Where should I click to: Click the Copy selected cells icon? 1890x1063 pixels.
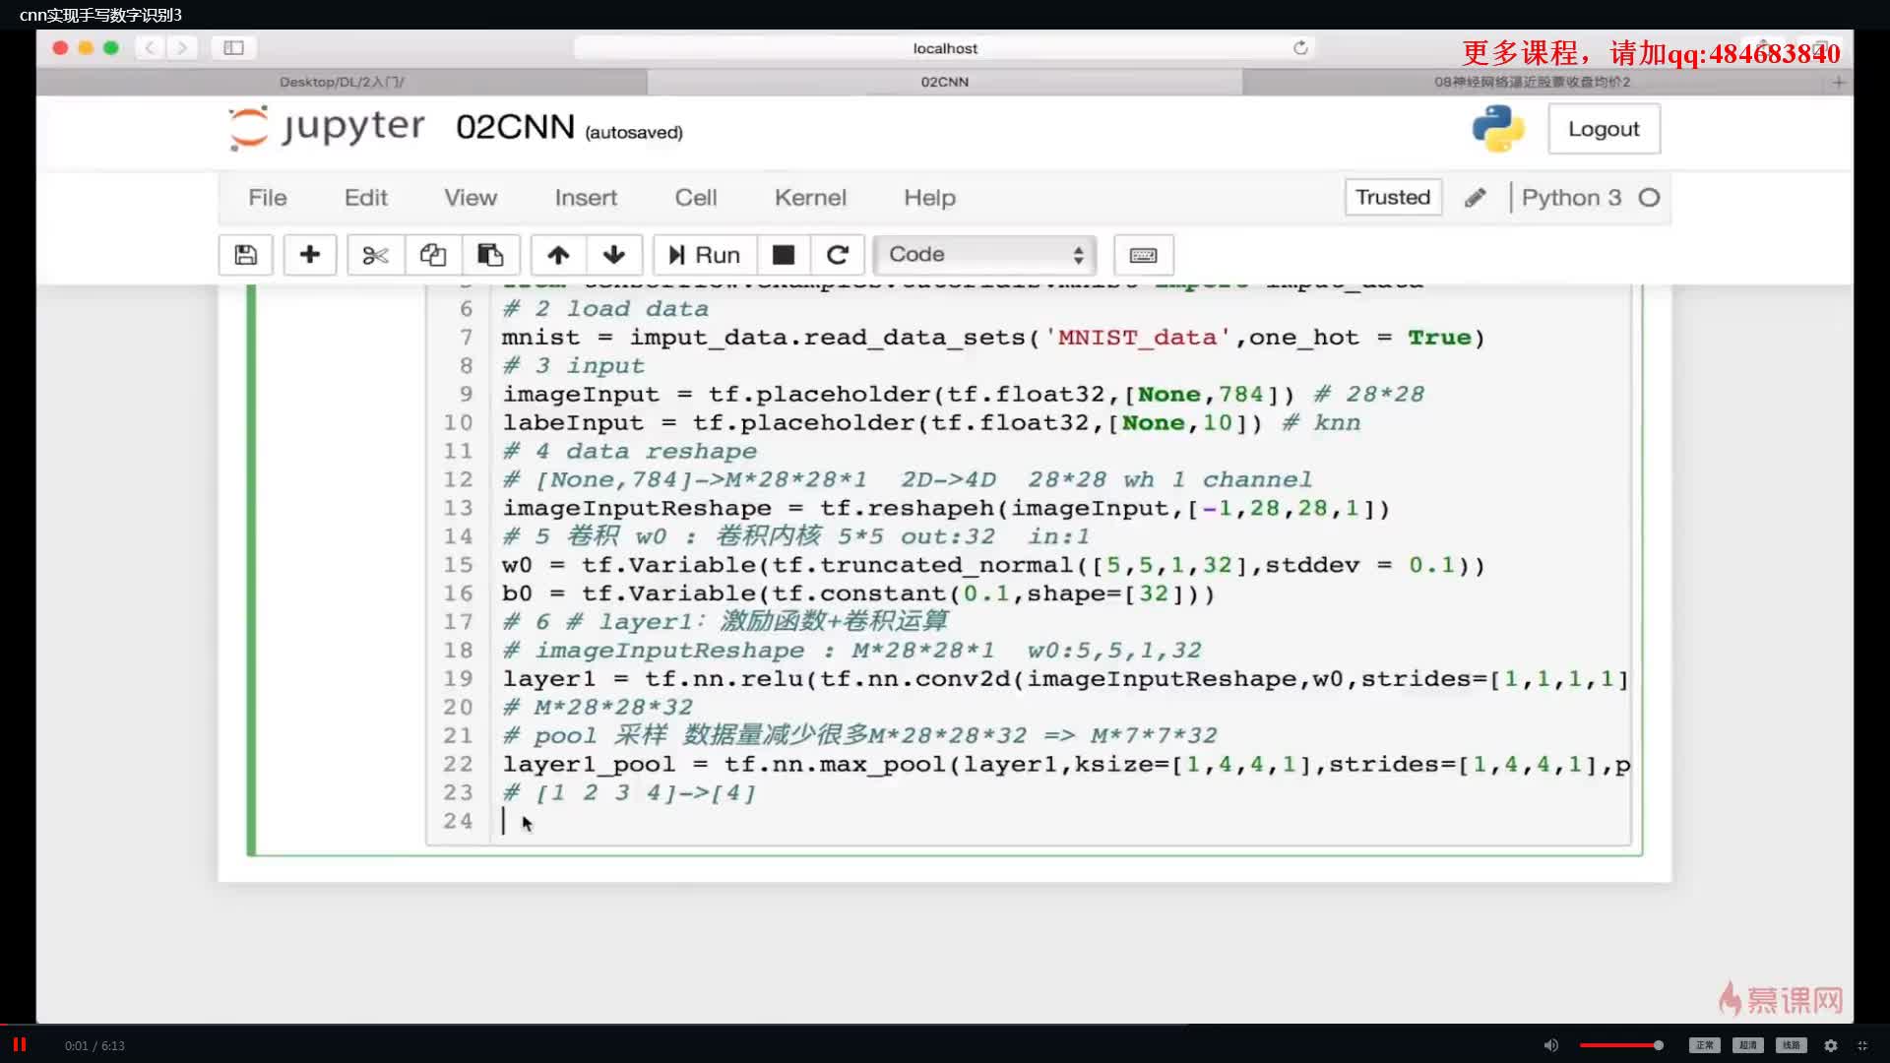click(432, 254)
